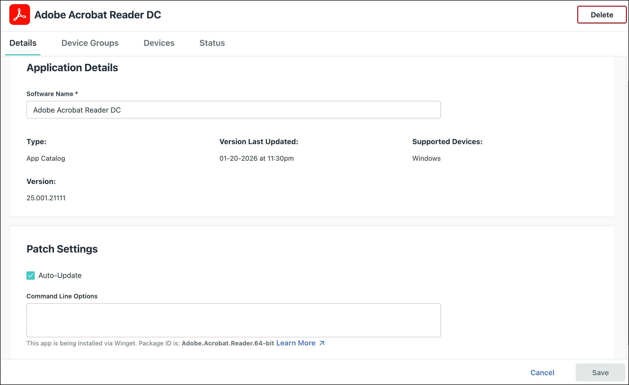Screen dimensions: 629x385
Task: Select the Details tab
Action: (23, 43)
